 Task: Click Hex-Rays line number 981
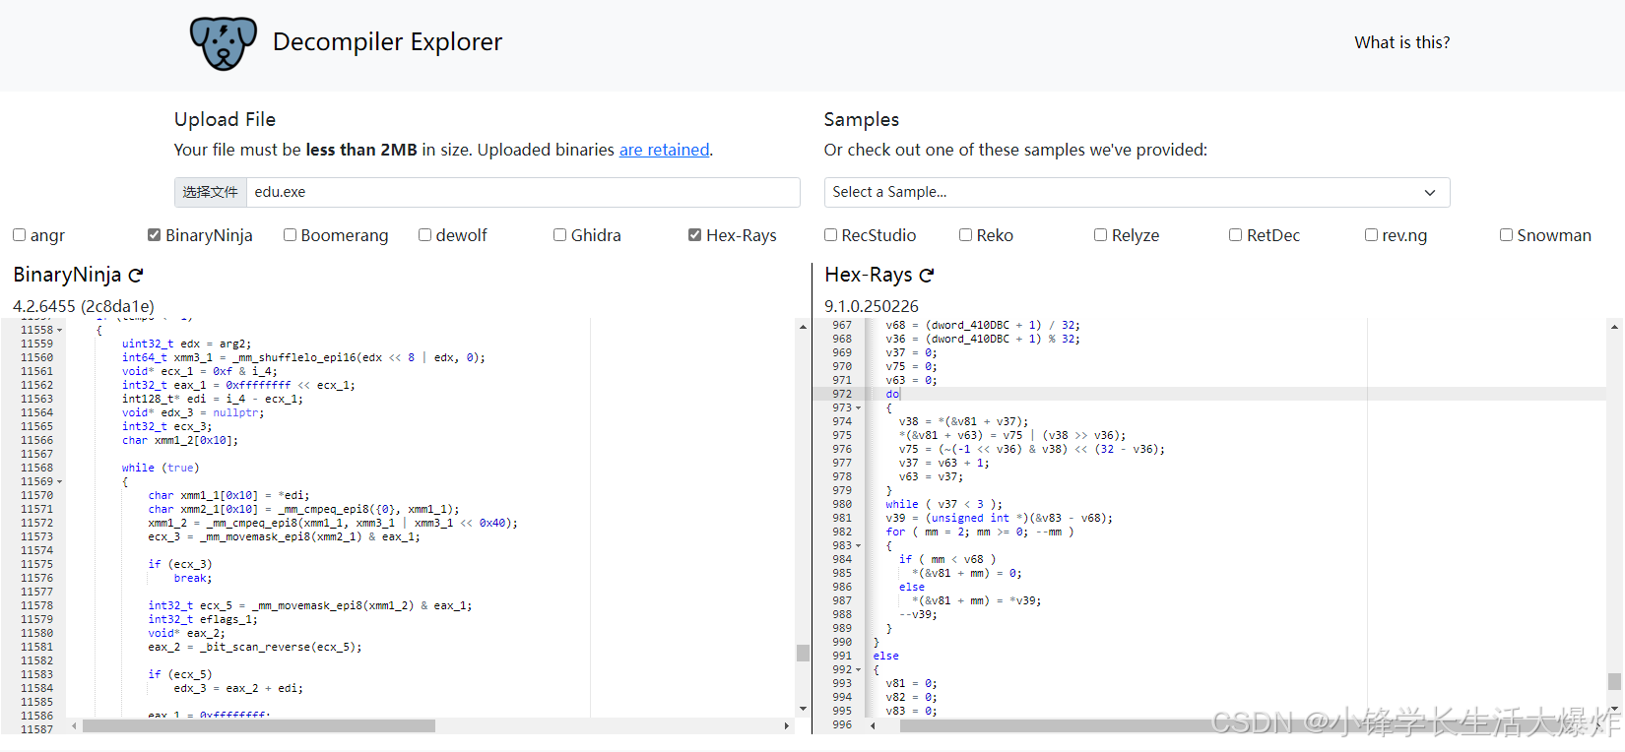[x=842, y=518]
